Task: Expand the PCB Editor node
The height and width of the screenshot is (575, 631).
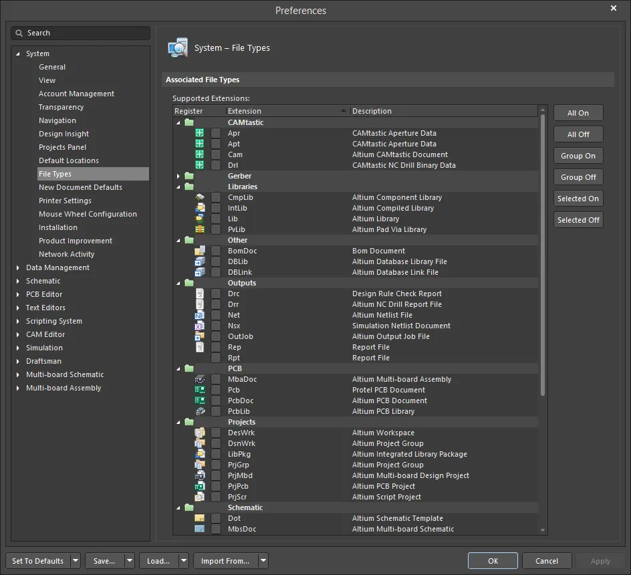Action: [x=17, y=294]
